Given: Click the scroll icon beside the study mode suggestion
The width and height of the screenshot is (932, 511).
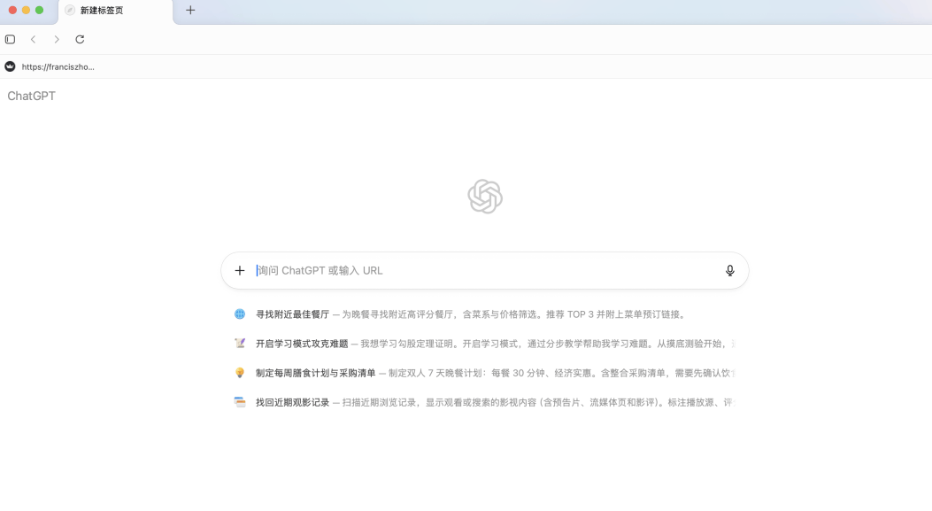Looking at the screenshot, I should 240,344.
